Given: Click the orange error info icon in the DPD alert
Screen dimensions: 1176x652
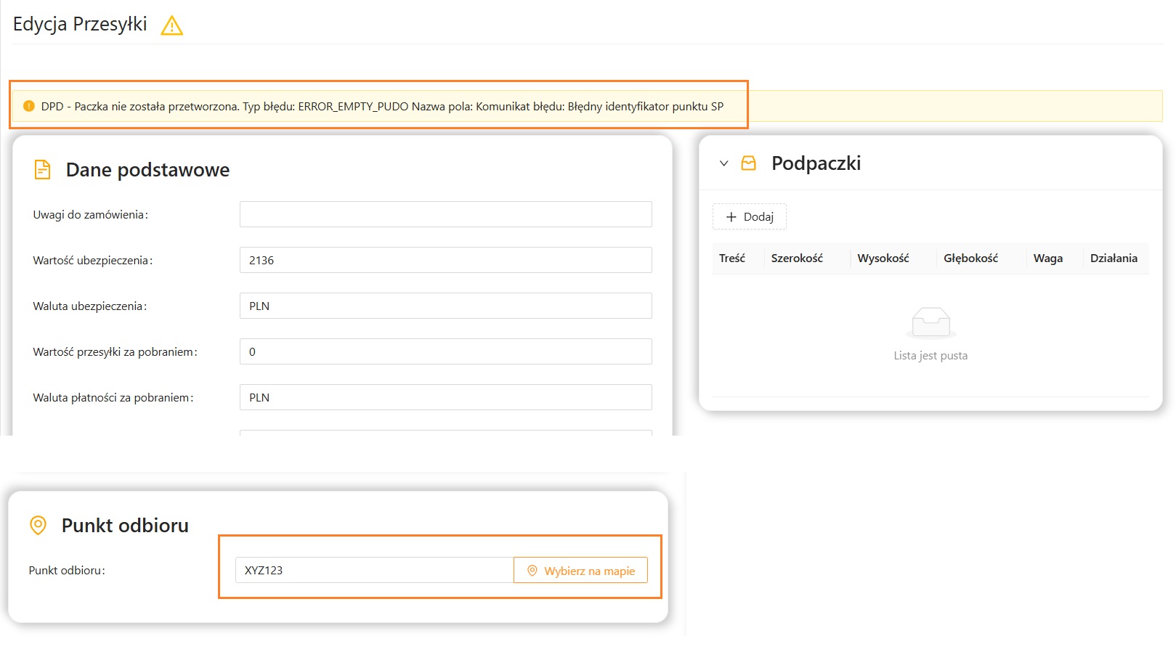Looking at the screenshot, I should click(x=29, y=106).
